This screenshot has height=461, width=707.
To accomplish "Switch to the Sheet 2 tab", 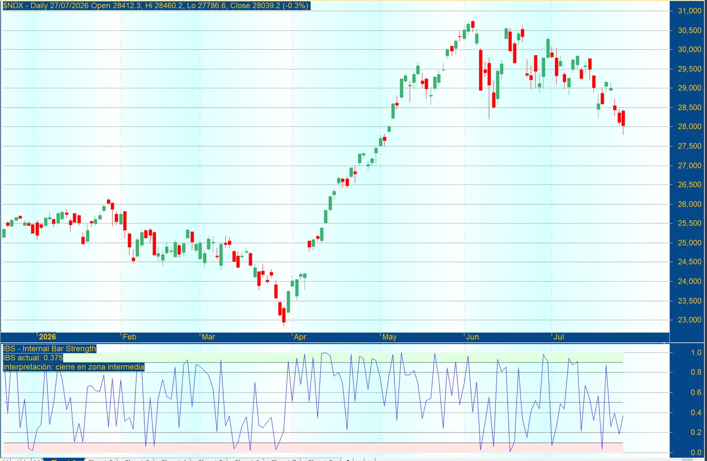I will point(100,460).
